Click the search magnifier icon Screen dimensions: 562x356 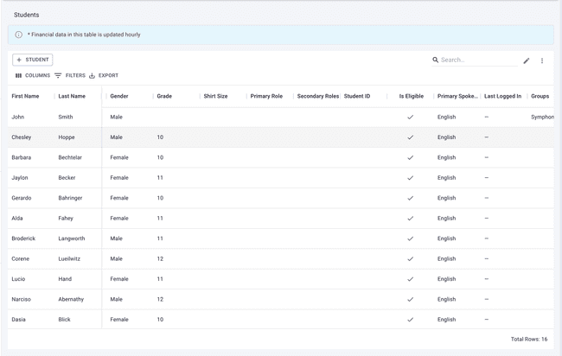coord(436,60)
